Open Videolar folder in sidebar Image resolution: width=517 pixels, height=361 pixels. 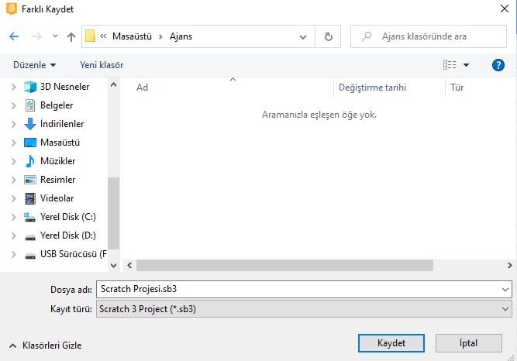(57, 198)
